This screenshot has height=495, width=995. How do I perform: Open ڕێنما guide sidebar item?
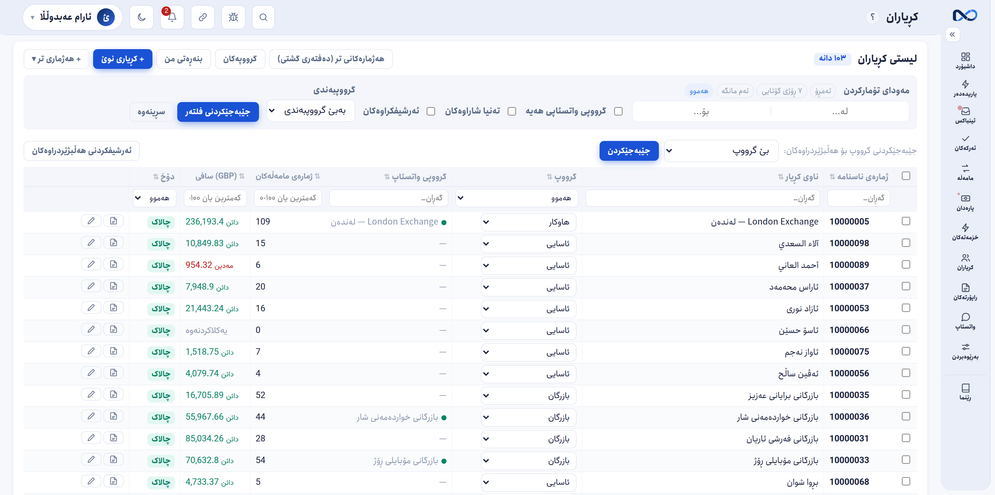coord(965,392)
